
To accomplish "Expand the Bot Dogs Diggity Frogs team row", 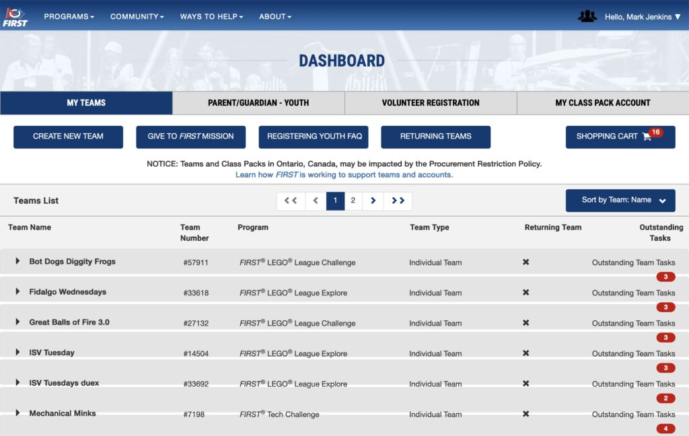I will coord(18,261).
